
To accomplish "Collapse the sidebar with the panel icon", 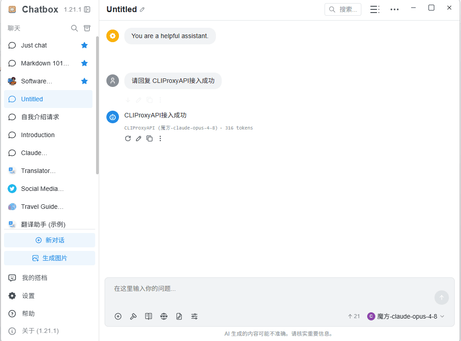I will (x=87, y=10).
